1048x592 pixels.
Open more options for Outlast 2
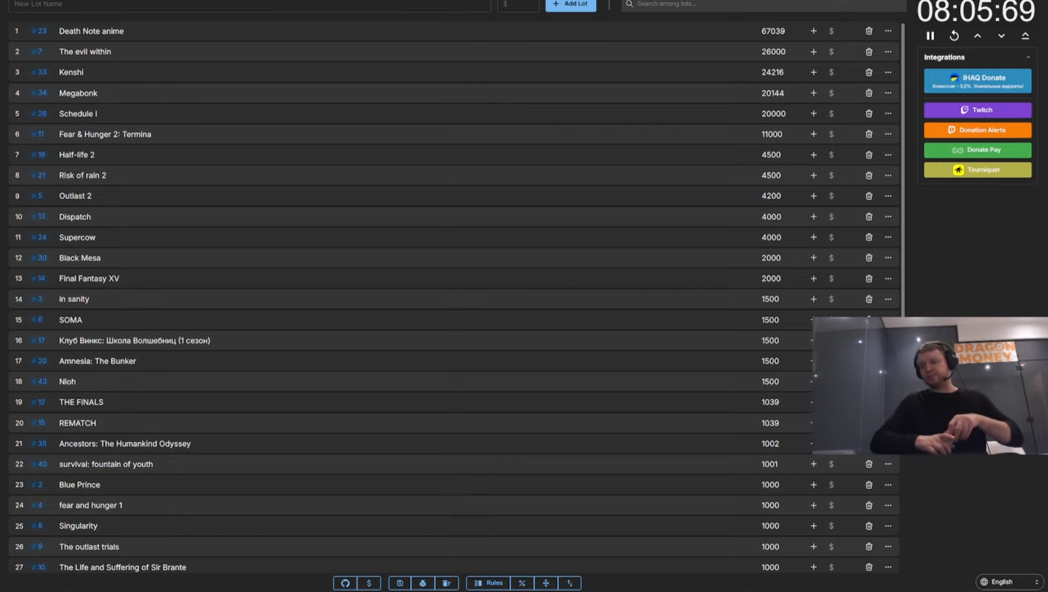888,196
